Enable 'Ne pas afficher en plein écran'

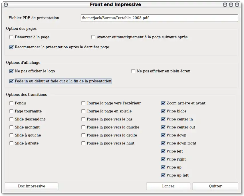[x=133, y=71]
